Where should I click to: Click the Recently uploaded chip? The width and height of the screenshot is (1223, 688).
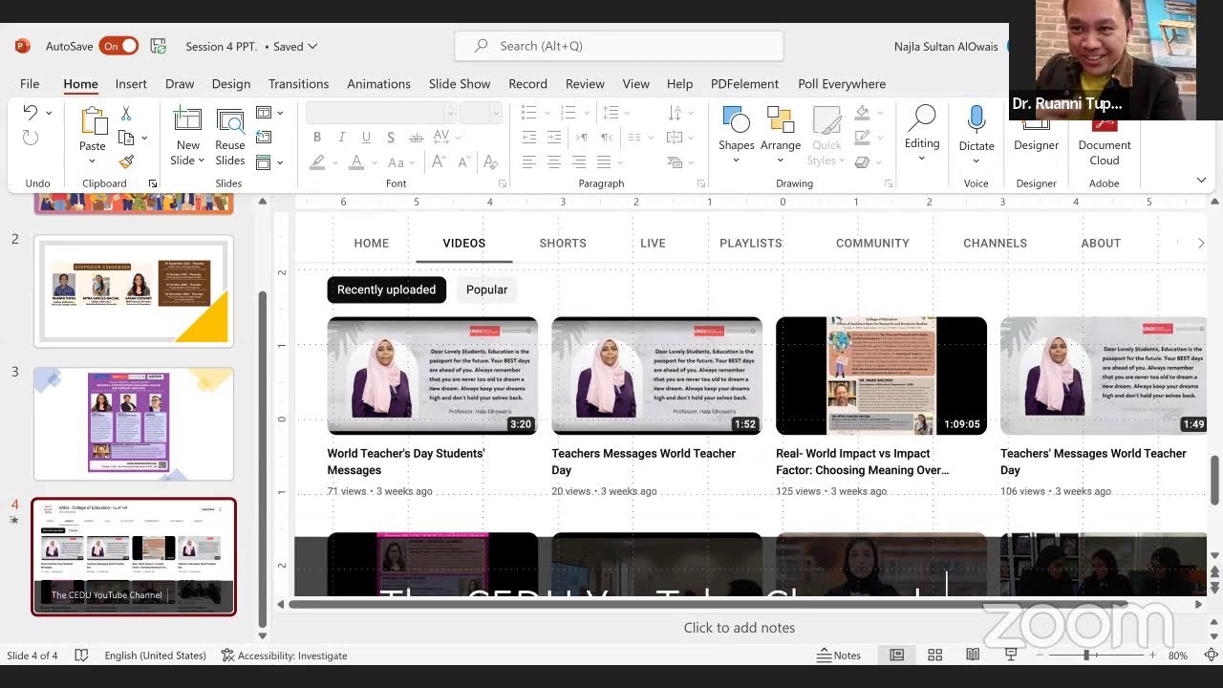click(386, 290)
